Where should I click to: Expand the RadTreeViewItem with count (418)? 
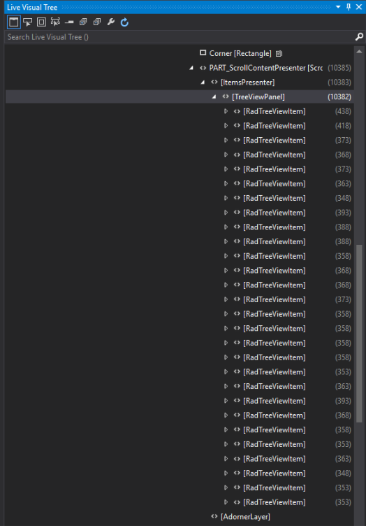(x=226, y=125)
